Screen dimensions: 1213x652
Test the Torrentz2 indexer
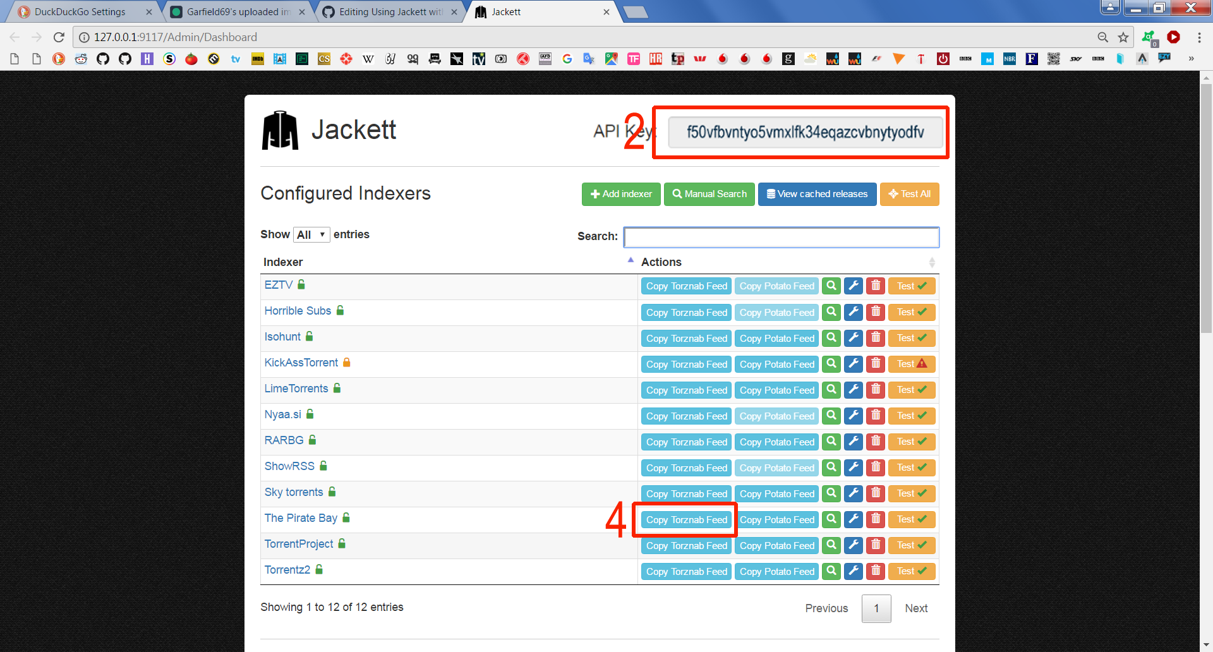click(912, 571)
